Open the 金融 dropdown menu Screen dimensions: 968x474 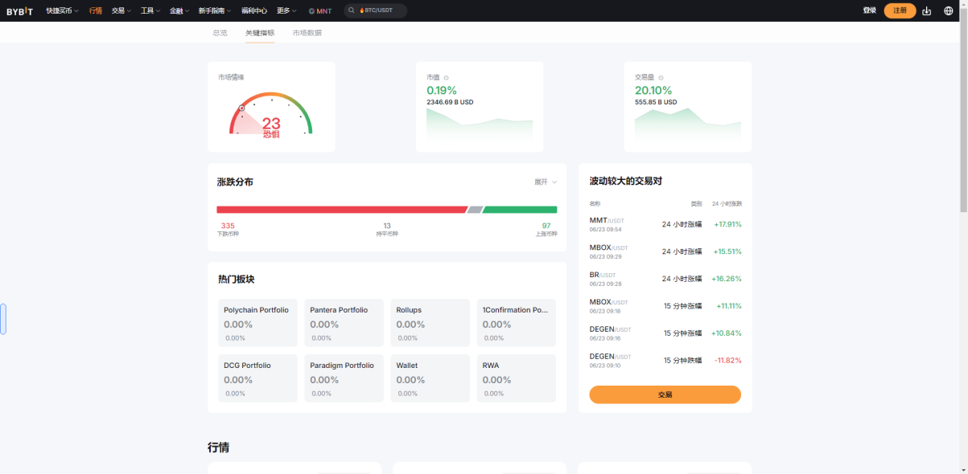179,10
